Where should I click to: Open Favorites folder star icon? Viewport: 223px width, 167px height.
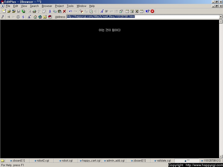[x=45, y=17]
